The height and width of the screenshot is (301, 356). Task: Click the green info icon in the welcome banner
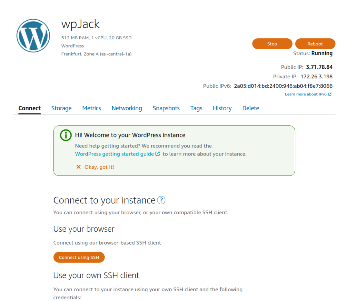pos(66,135)
